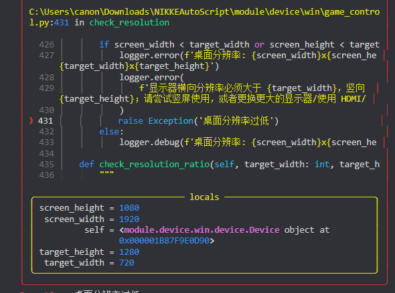Click the raise Exception statement on line 431
Image resolution: width=395 pixels, height=293 pixels.
pos(199,121)
